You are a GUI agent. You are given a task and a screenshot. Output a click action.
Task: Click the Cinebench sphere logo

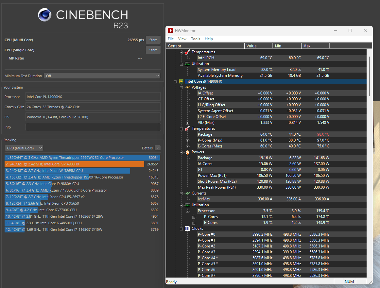44,15
